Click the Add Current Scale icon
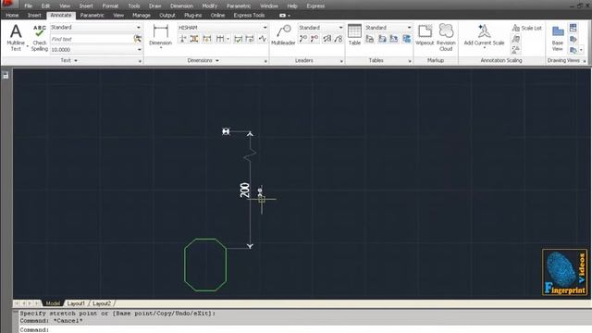The height and width of the screenshot is (333, 592). click(484, 35)
